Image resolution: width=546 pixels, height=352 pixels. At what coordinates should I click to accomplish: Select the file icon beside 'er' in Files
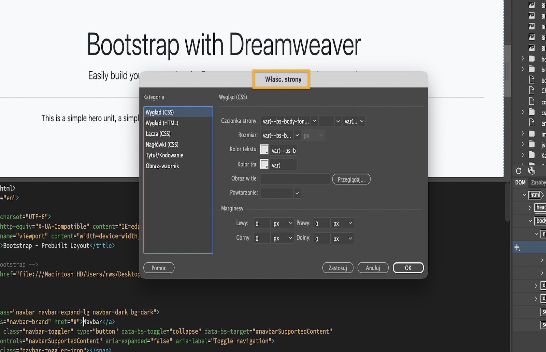click(x=532, y=123)
